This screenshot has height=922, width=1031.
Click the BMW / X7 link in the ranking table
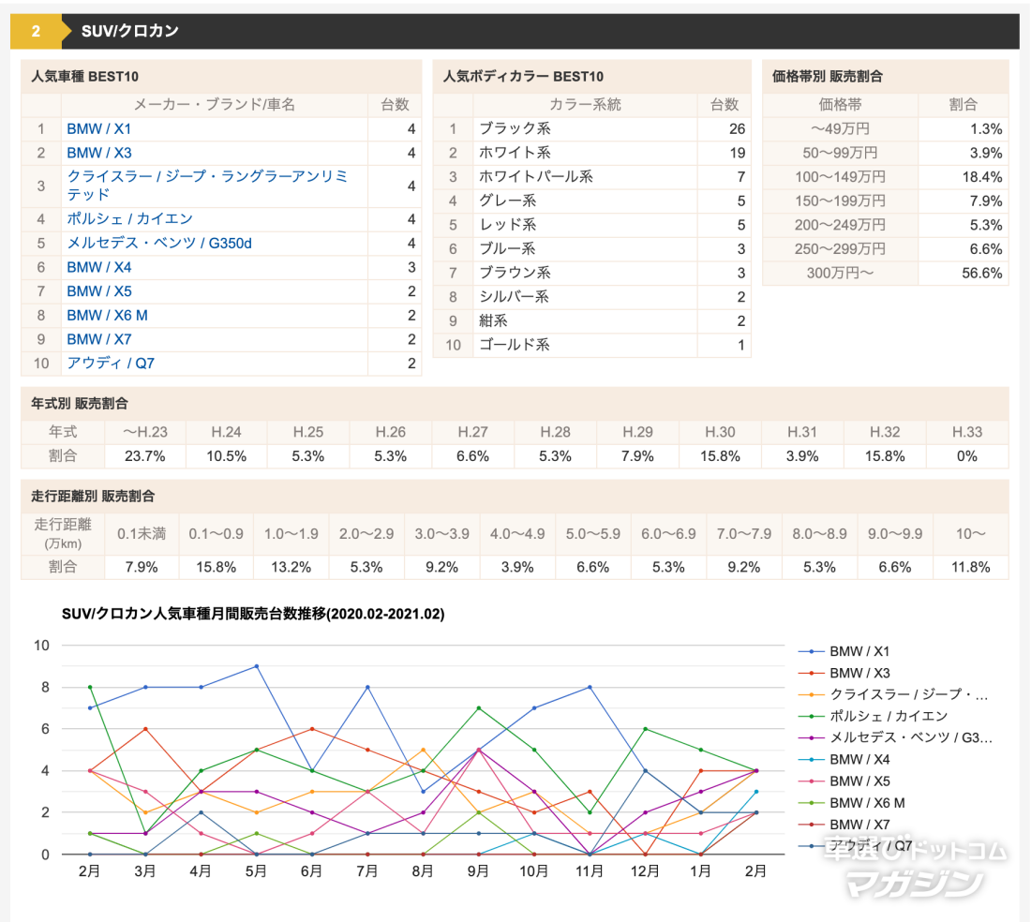(x=98, y=339)
